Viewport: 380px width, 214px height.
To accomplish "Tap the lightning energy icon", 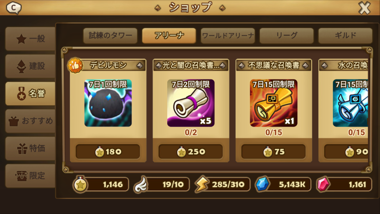I will point(201,184).
